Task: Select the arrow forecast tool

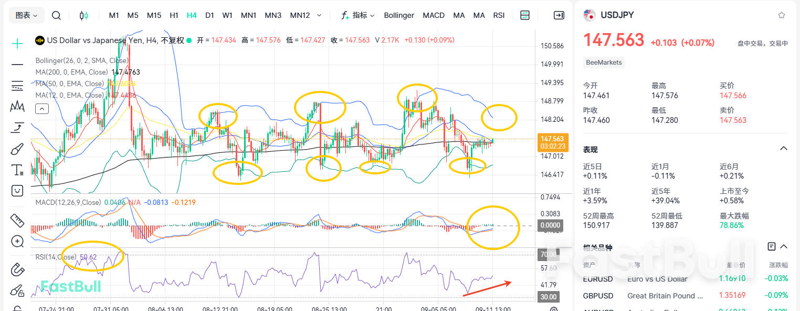Action: 17,127
